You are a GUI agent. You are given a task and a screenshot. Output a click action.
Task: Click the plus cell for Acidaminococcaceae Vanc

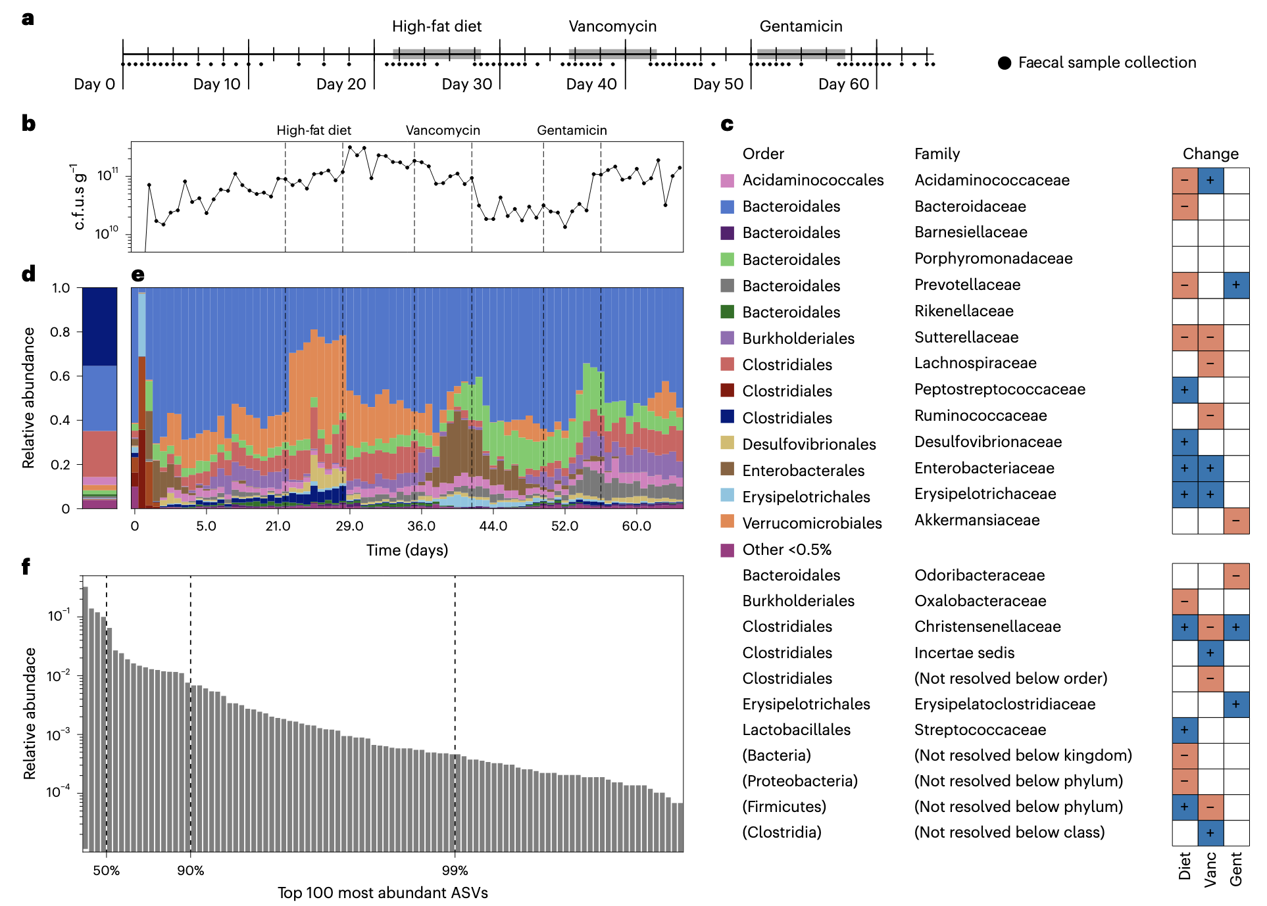(x=1210, y=181)
